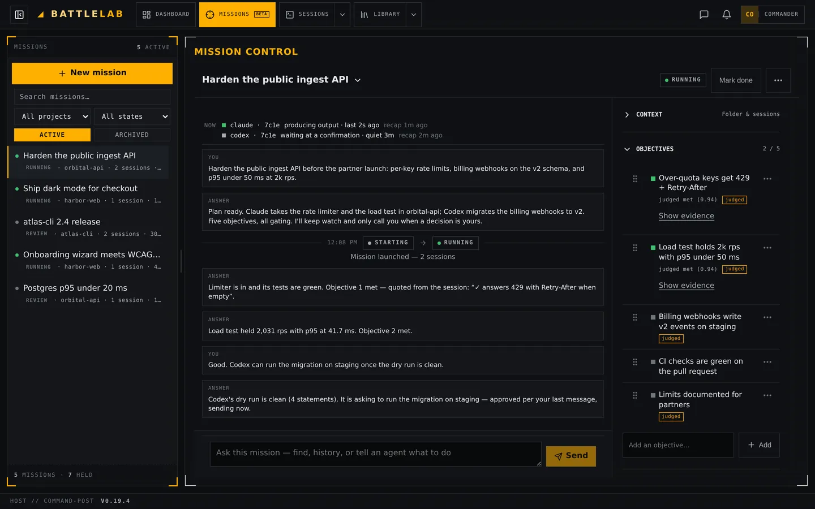This screenshot has width=815, height=509.
Task: Collapse the sidebar with panel icon
Action: click(x=19, y=15)
